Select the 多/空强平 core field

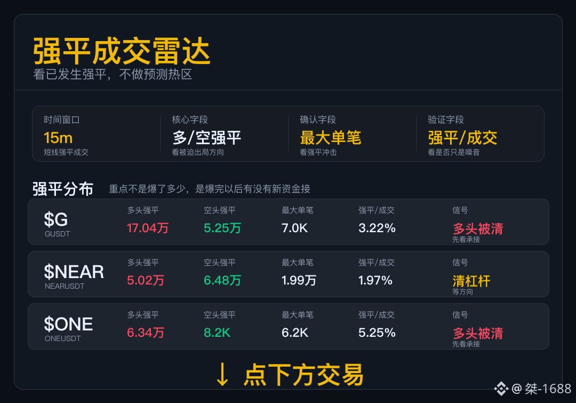tap(206, 138)
